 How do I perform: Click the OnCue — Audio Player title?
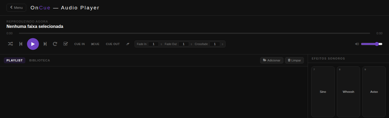click(65, 8)
